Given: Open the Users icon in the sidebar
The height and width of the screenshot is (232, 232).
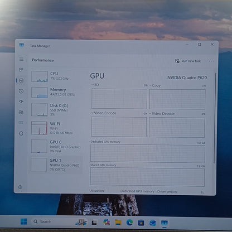Looking at the screenshot, I should (21, 112).
